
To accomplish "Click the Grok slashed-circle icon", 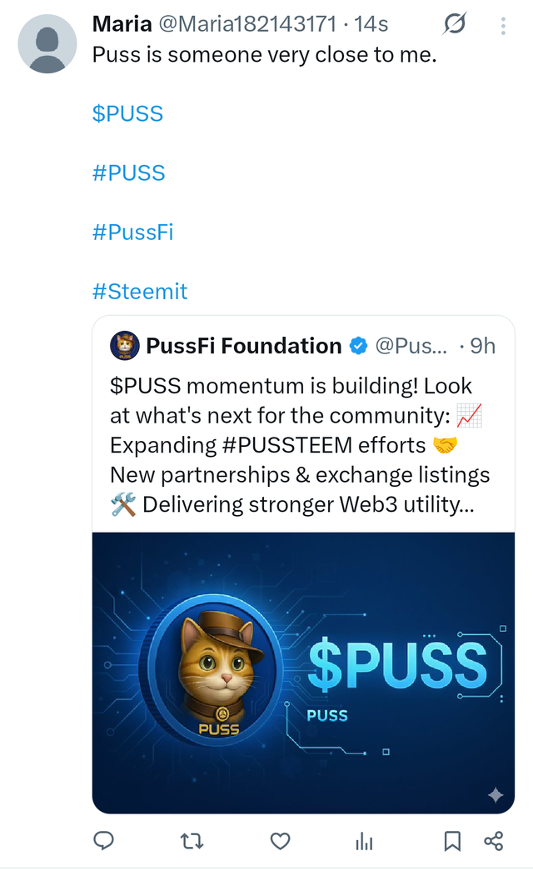I will 455,25.
